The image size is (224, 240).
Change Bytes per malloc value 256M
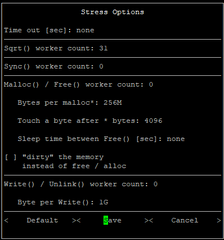[113, 102]
